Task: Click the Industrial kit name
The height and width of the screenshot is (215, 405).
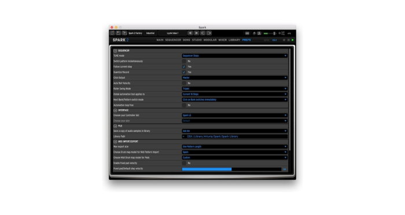Action: (150, 34)
